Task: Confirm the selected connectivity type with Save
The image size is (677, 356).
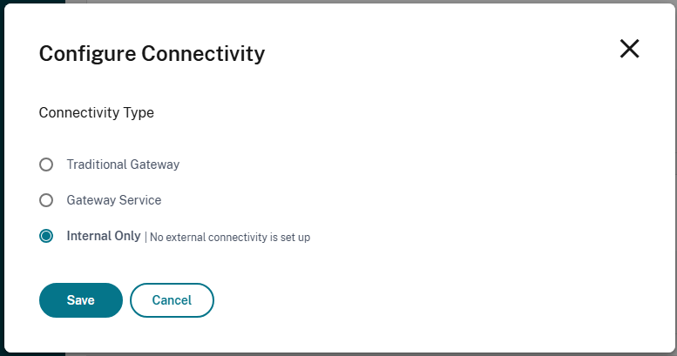Action: point(80,300)
